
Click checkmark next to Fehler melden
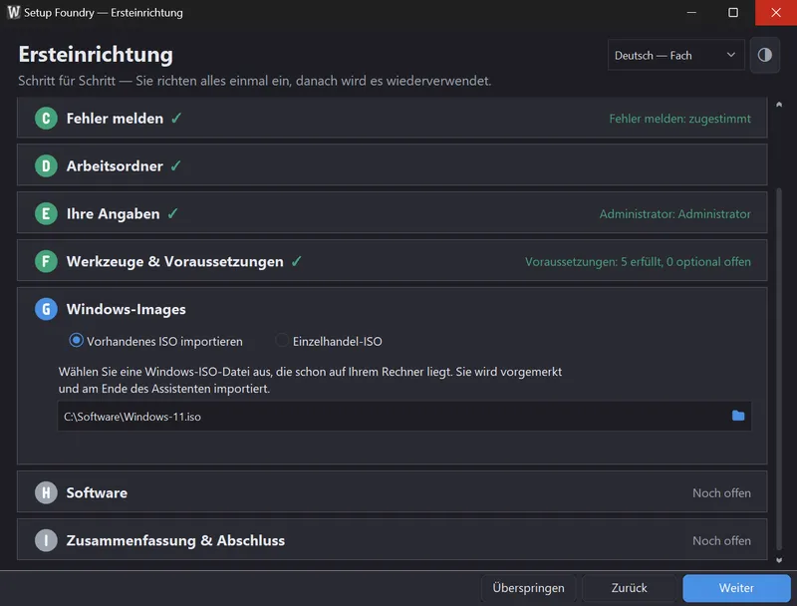(176, 119)
